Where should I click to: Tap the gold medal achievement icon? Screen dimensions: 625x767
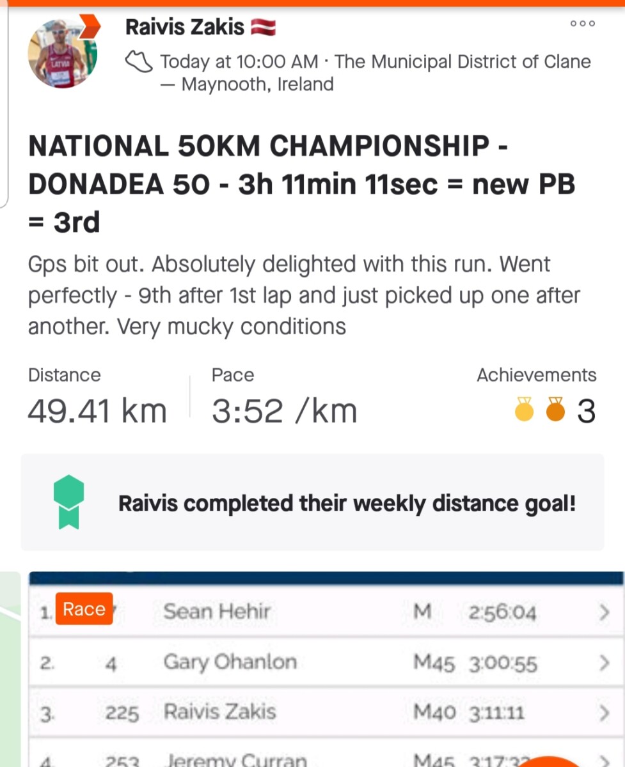coord(524,410)
